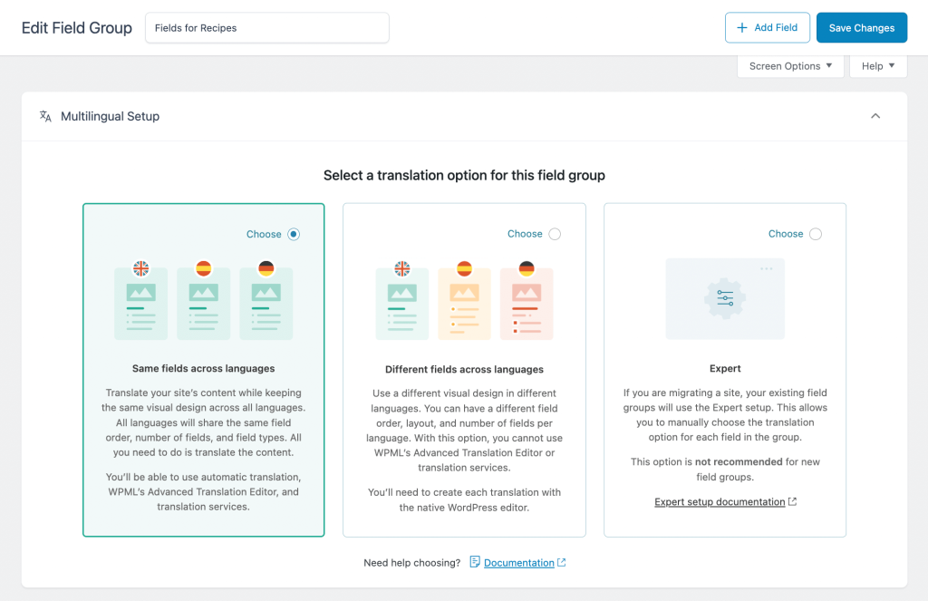This screenshot has height=601, width=928.
Task: Click the 'not recommended' bold text
Action: pyautogui.click(x=739, y=461)
